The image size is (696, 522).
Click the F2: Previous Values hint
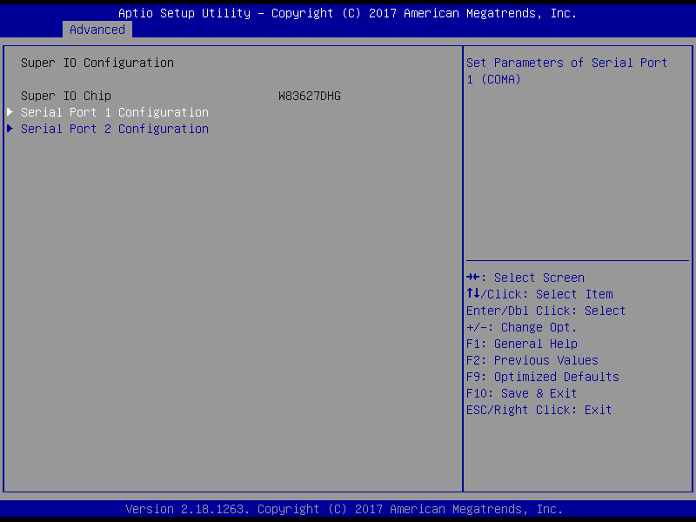pyautogui.click(x=532, y=360)
